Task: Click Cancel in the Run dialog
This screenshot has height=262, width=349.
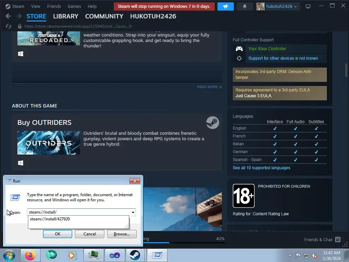Action: click(90, 234)
